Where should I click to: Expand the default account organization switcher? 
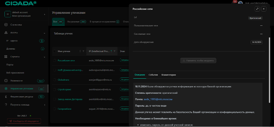[44, 14]
